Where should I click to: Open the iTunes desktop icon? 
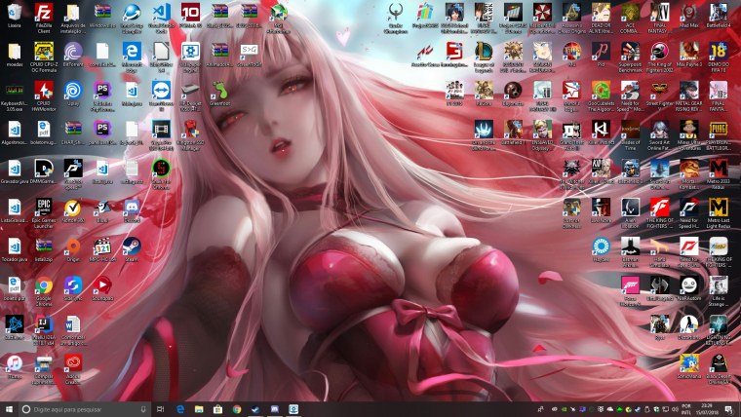[x=14, y=362]
